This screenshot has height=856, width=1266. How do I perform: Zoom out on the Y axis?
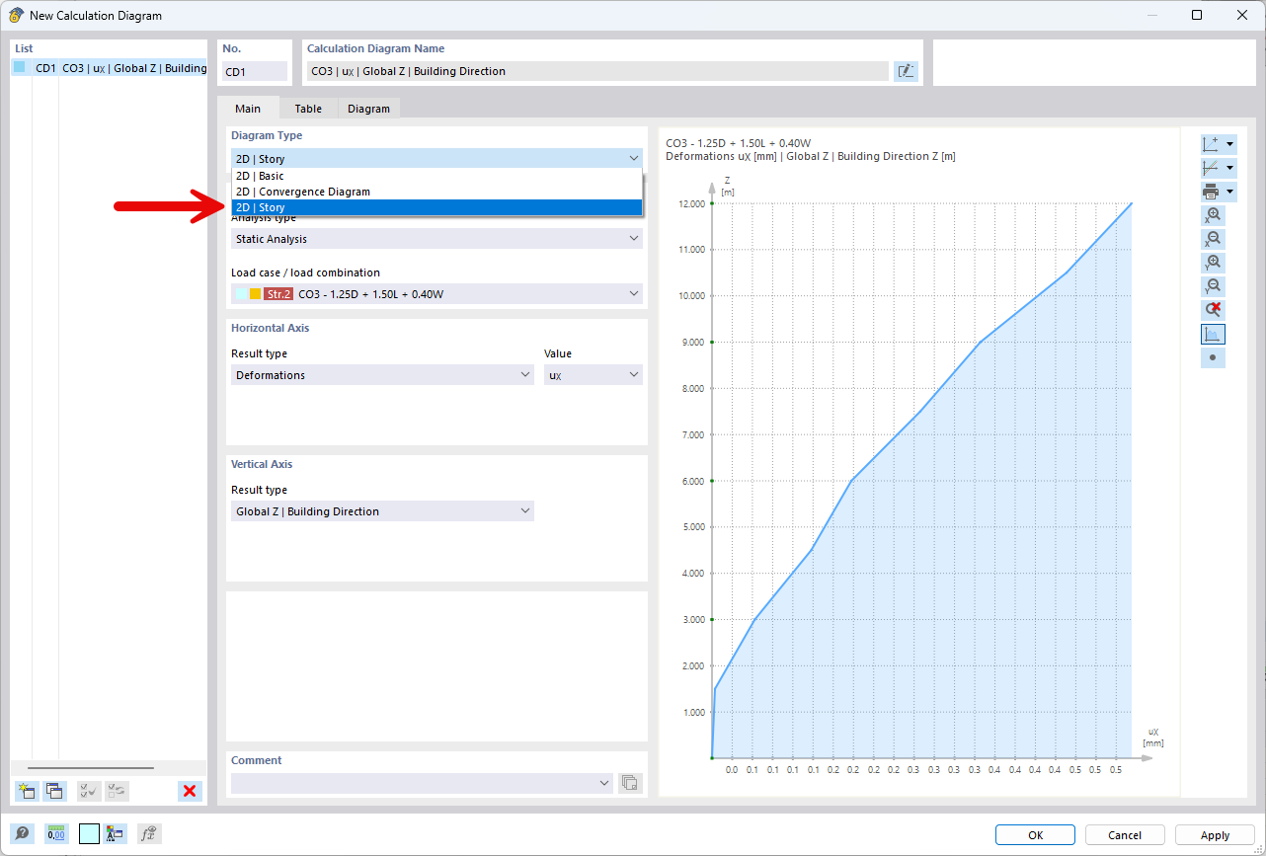pos(1213,286)
